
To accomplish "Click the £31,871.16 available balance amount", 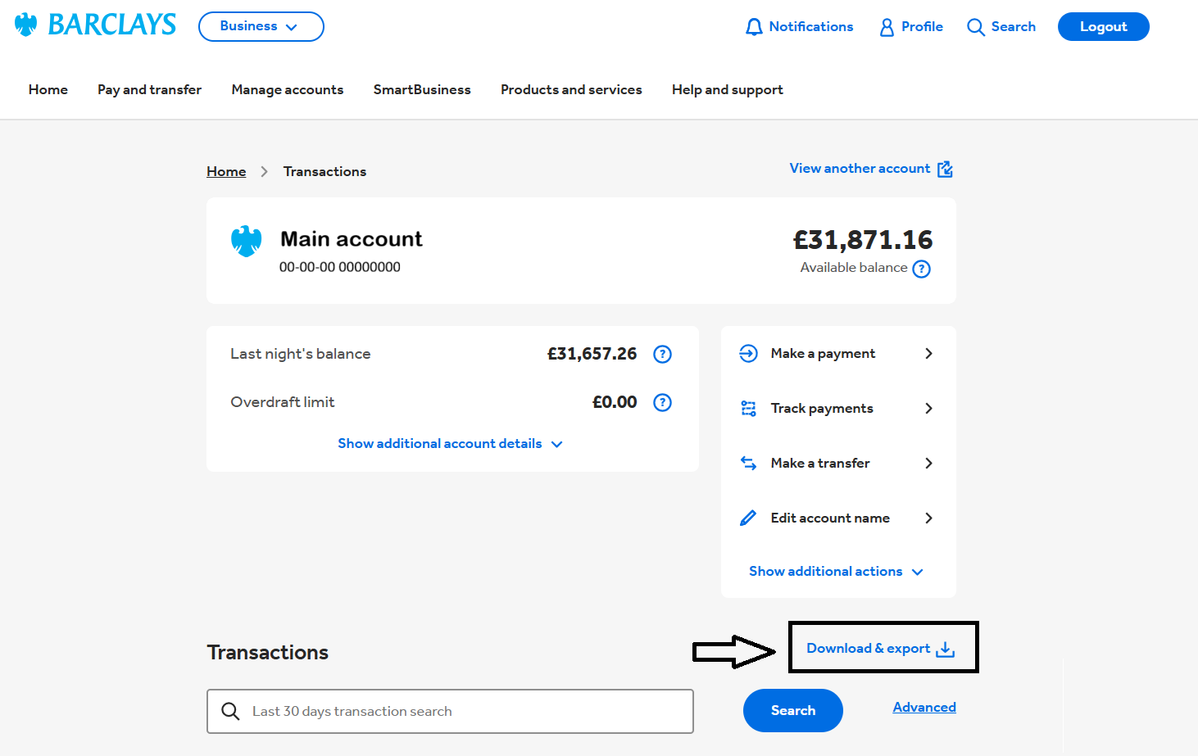I will (x=863, y=240).
